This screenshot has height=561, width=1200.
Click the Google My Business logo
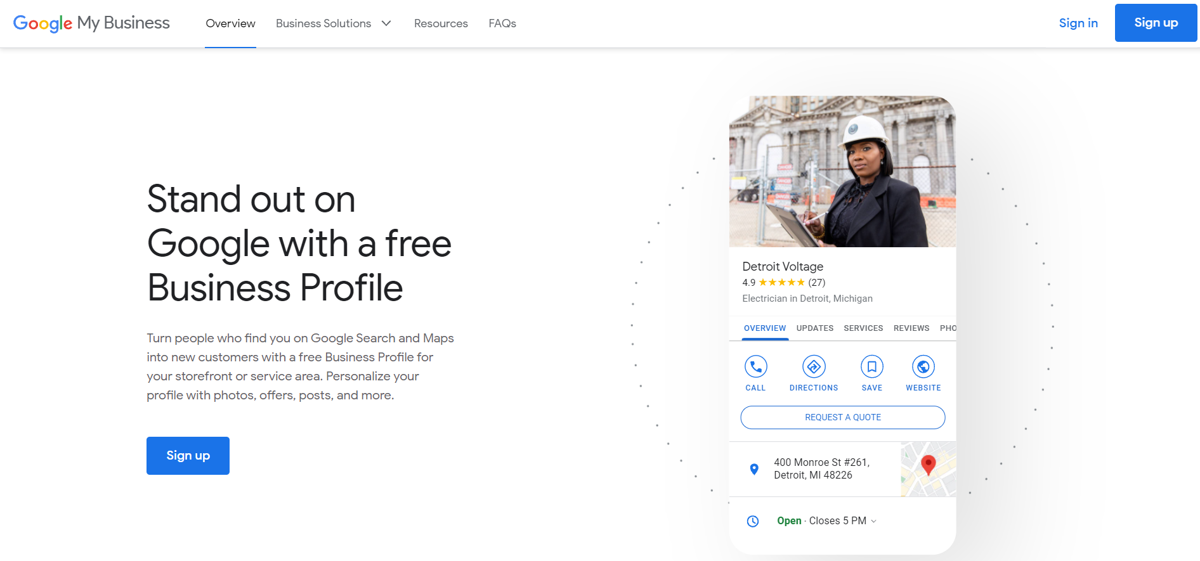(91, 23)
